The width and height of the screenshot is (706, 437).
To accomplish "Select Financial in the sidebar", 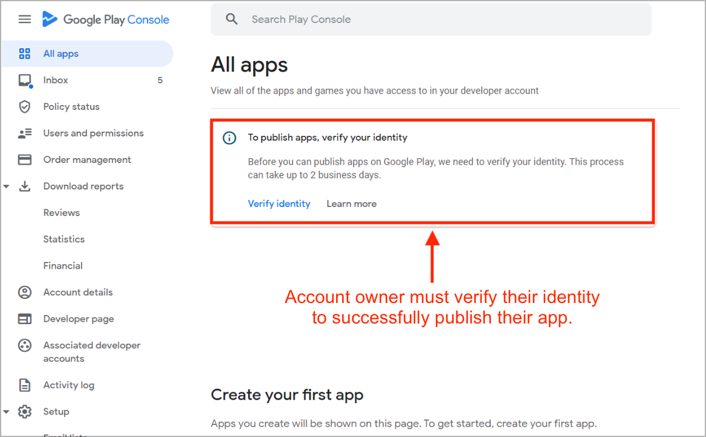I will point(63,266).
